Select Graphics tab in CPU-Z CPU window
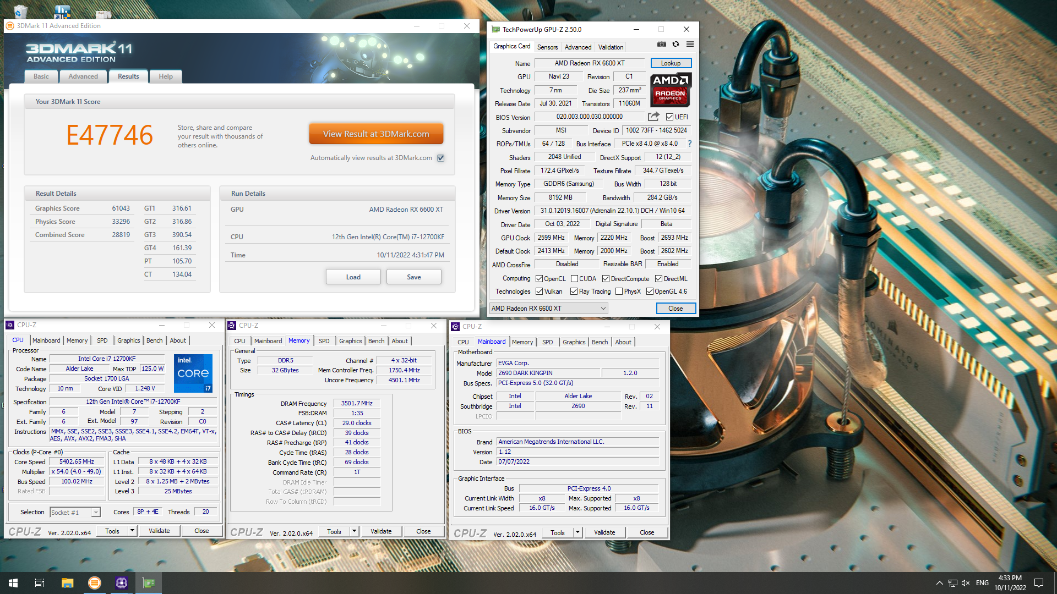Screen dimensions: 1057x594 coord(129,340)
